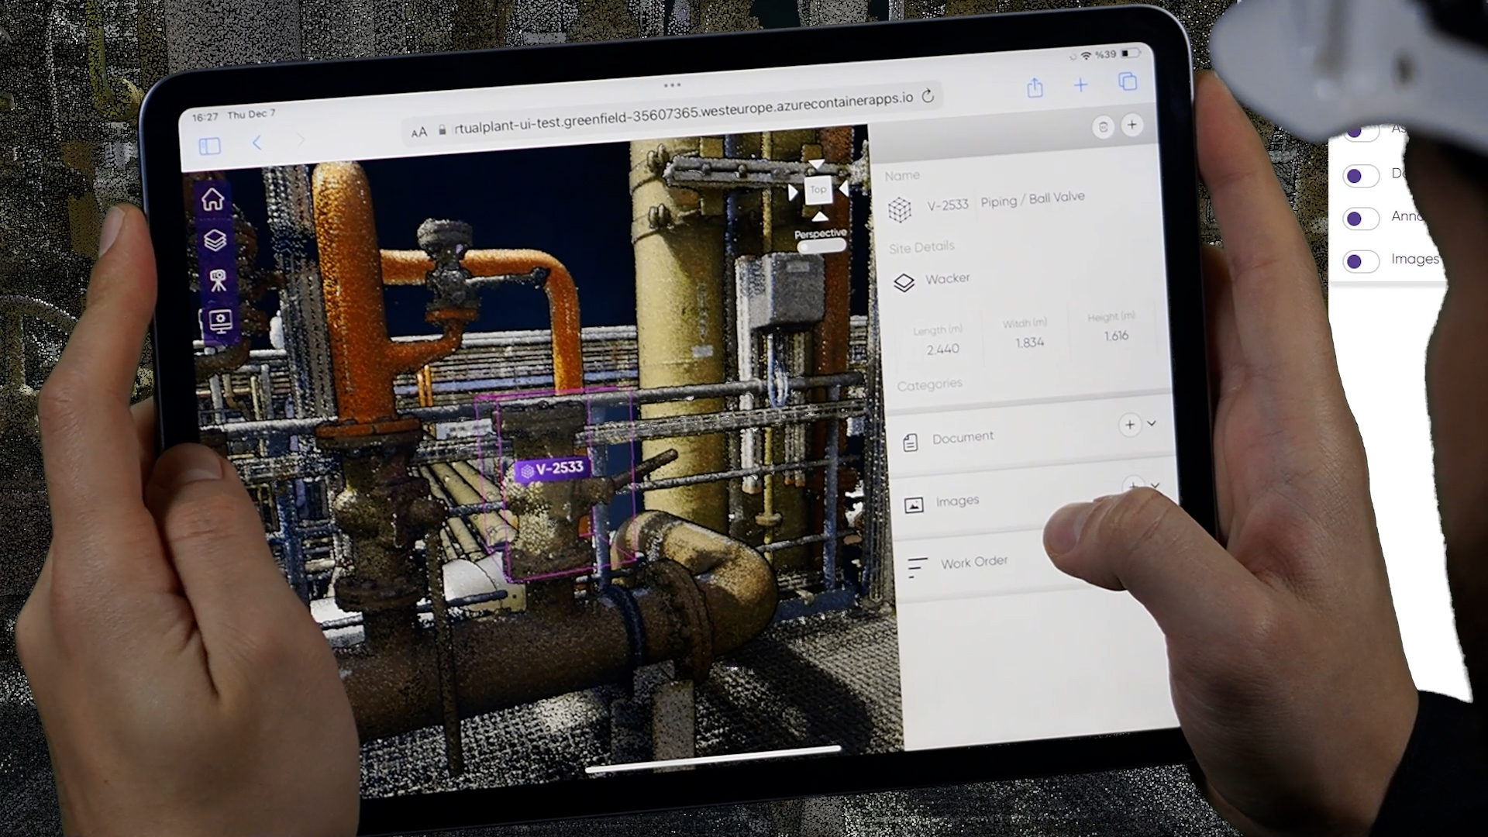The height and width of the screenshot is (837, 1488).
Task: Go back with the Safari back arrow
Action: point(257,143)
